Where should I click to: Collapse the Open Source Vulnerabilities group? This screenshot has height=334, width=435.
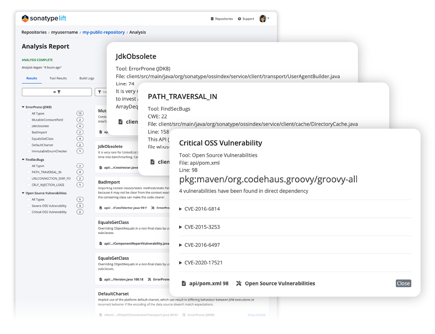[23, 193]
